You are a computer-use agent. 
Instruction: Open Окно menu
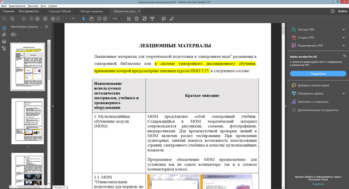pyautogui.click(x=43, y=6)
